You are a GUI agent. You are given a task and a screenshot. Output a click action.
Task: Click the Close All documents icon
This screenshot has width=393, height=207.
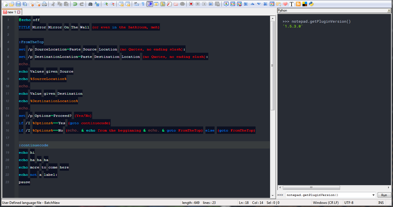[38, 4]
